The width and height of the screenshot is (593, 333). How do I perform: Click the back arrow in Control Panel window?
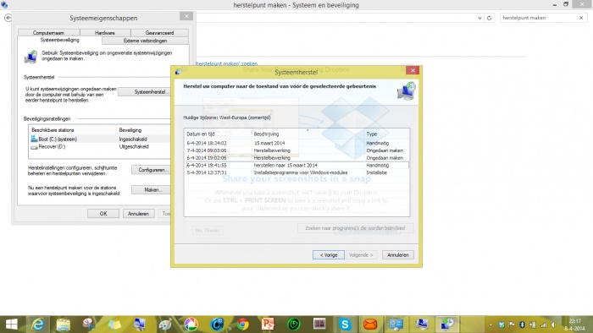pos(8,18)
